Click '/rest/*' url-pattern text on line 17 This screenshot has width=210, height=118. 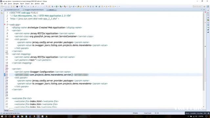[x=32, y=60]
